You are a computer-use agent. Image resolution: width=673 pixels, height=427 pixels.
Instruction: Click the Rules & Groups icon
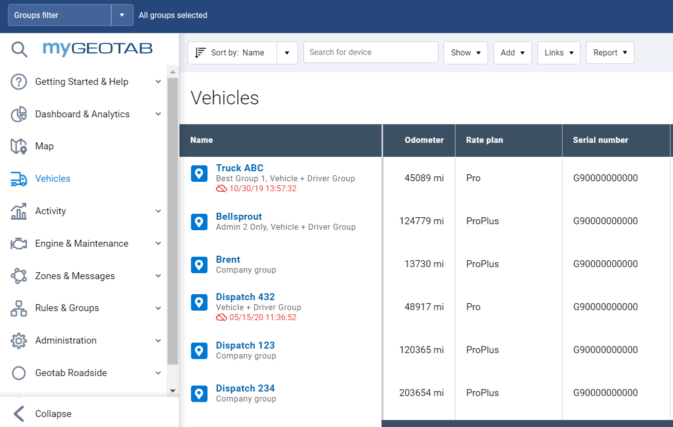coord(18,308)
